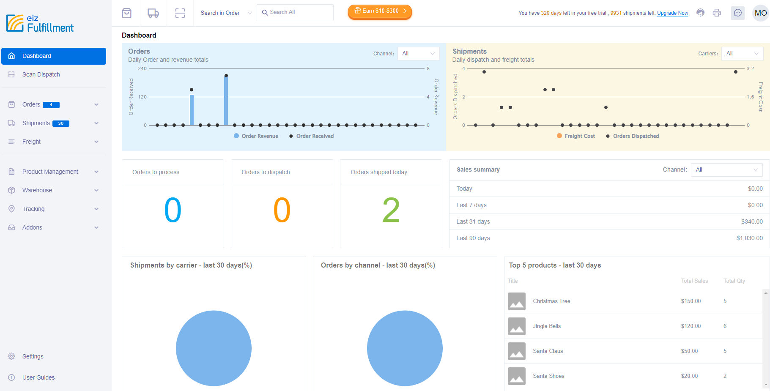Select the Scan Dispatch sidebar icon
Screen dimensions: 770x391
pyautogui.click(x=11, y=74)
